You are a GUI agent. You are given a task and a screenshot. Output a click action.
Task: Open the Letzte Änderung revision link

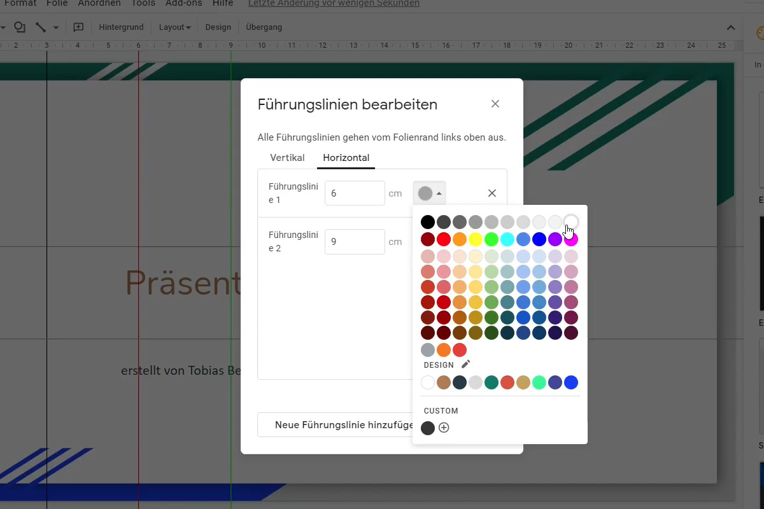(334, 3)
